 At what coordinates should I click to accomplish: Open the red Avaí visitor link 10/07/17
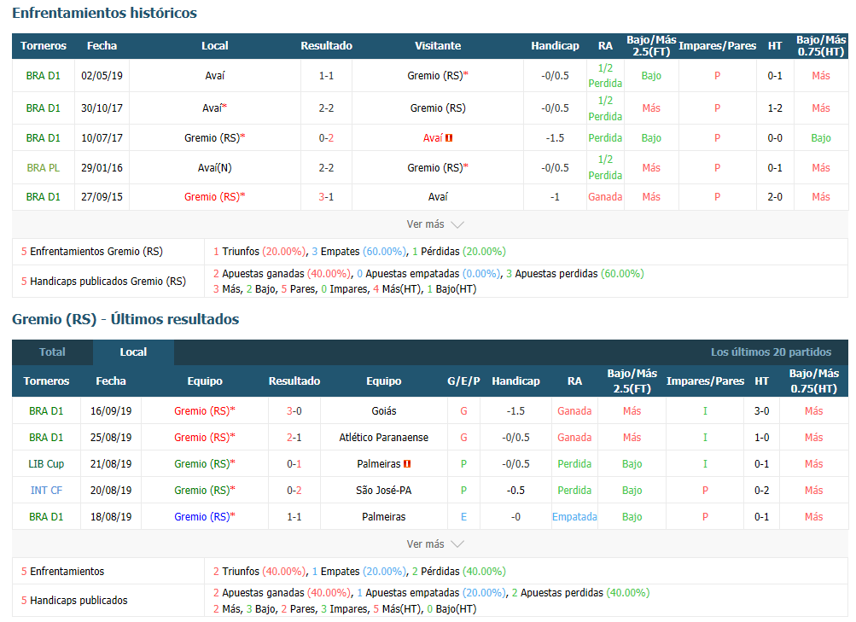click(x=433, y=138)
